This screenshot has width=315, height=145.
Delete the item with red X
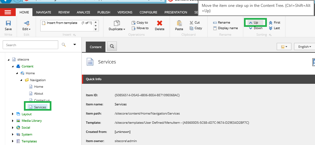coord(159,26)
